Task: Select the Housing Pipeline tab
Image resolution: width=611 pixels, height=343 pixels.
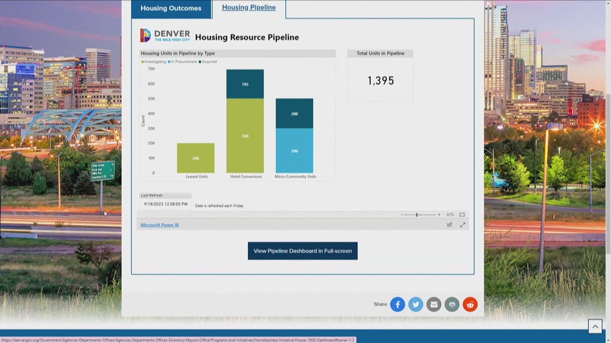Action: pos(249,7)
